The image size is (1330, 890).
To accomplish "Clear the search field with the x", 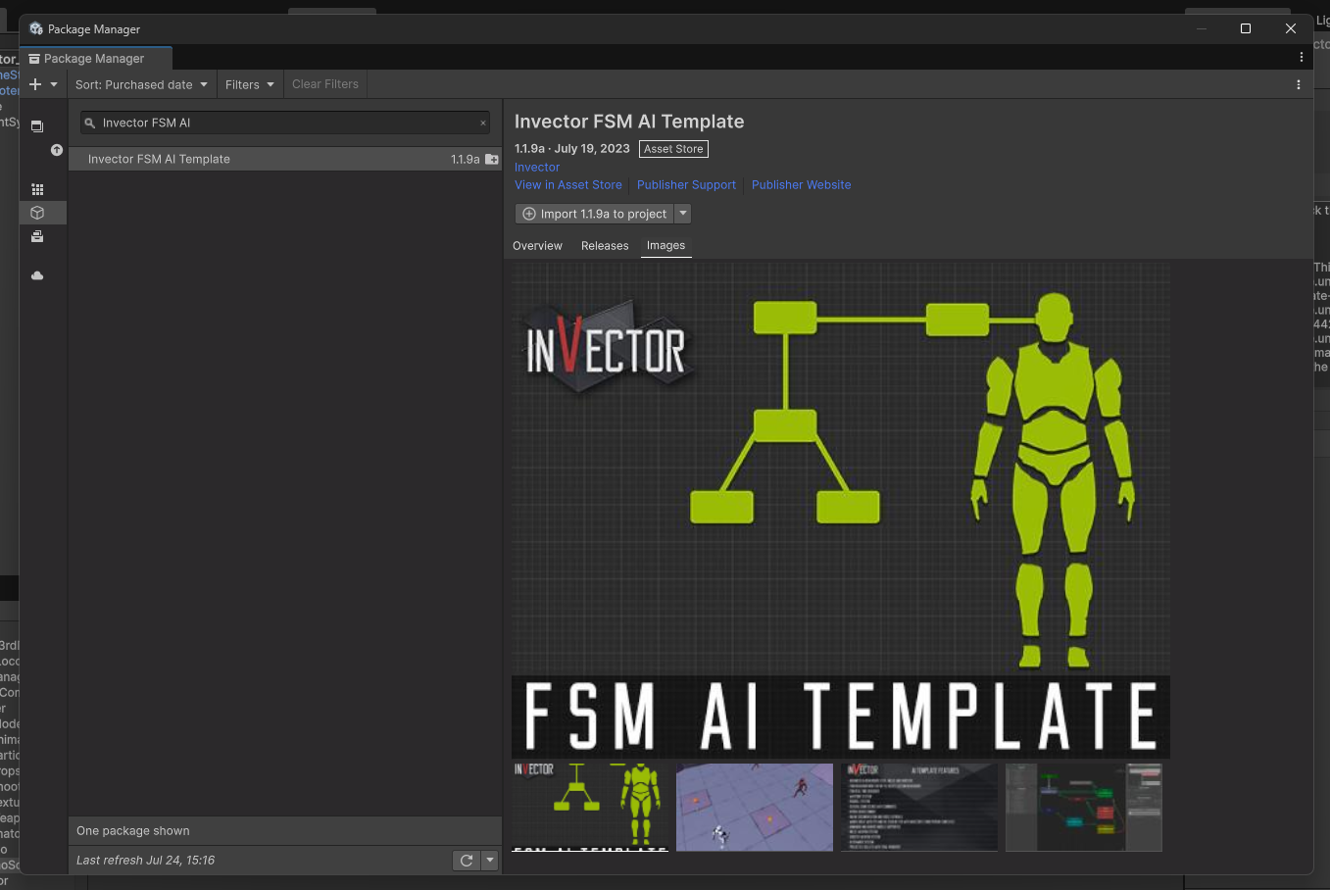I will coord(483,124).
